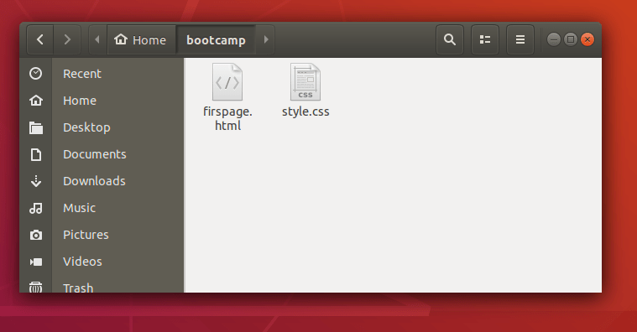Select the bootcamp path segment

216,39
